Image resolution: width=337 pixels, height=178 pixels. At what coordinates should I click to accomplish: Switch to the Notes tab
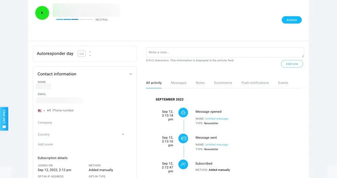(x=200, y=83)
